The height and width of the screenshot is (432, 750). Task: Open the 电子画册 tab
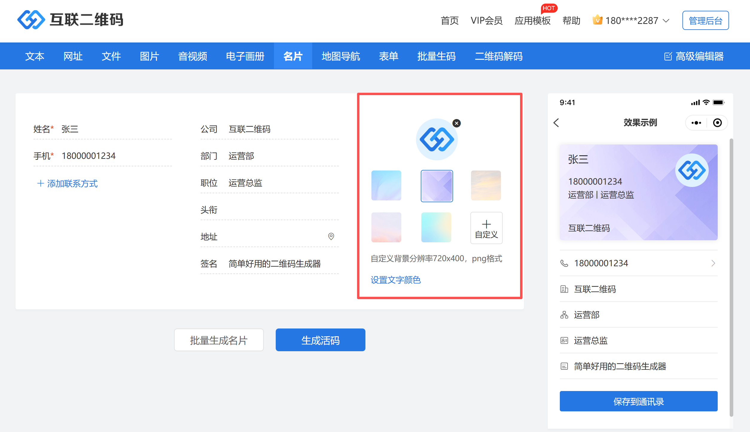click(x=245, y=56)
